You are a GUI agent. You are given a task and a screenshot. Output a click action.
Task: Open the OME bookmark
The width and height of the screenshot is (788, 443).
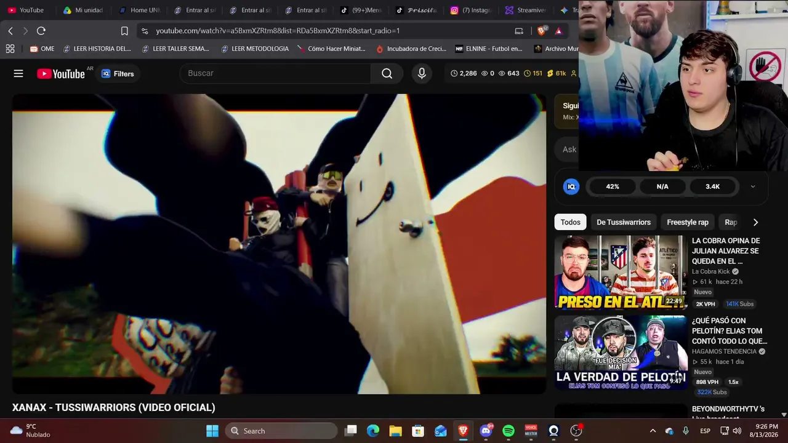click(x=42, y=49)
